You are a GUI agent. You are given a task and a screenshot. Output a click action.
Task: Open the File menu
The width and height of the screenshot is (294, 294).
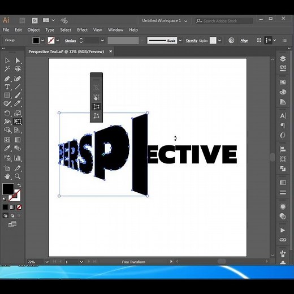pyautogui.click(x=6, y=30)
